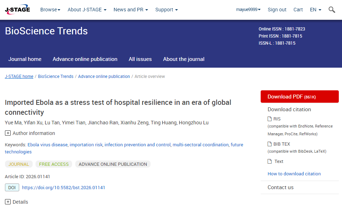Open the Browse dropdown menu
Image resolution: width=342 pixels, height=209 pixels.
50,10
